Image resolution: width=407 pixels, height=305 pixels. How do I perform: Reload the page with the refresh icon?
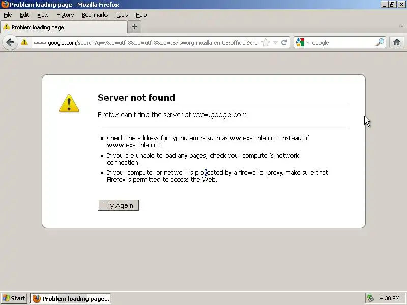284,42
